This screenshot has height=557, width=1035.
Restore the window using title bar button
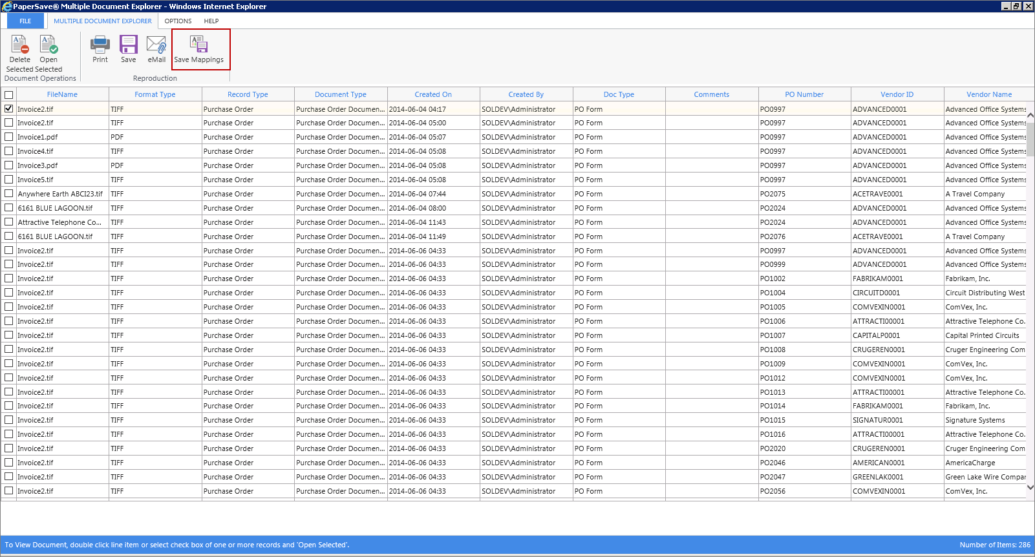tap(1016, 6)
